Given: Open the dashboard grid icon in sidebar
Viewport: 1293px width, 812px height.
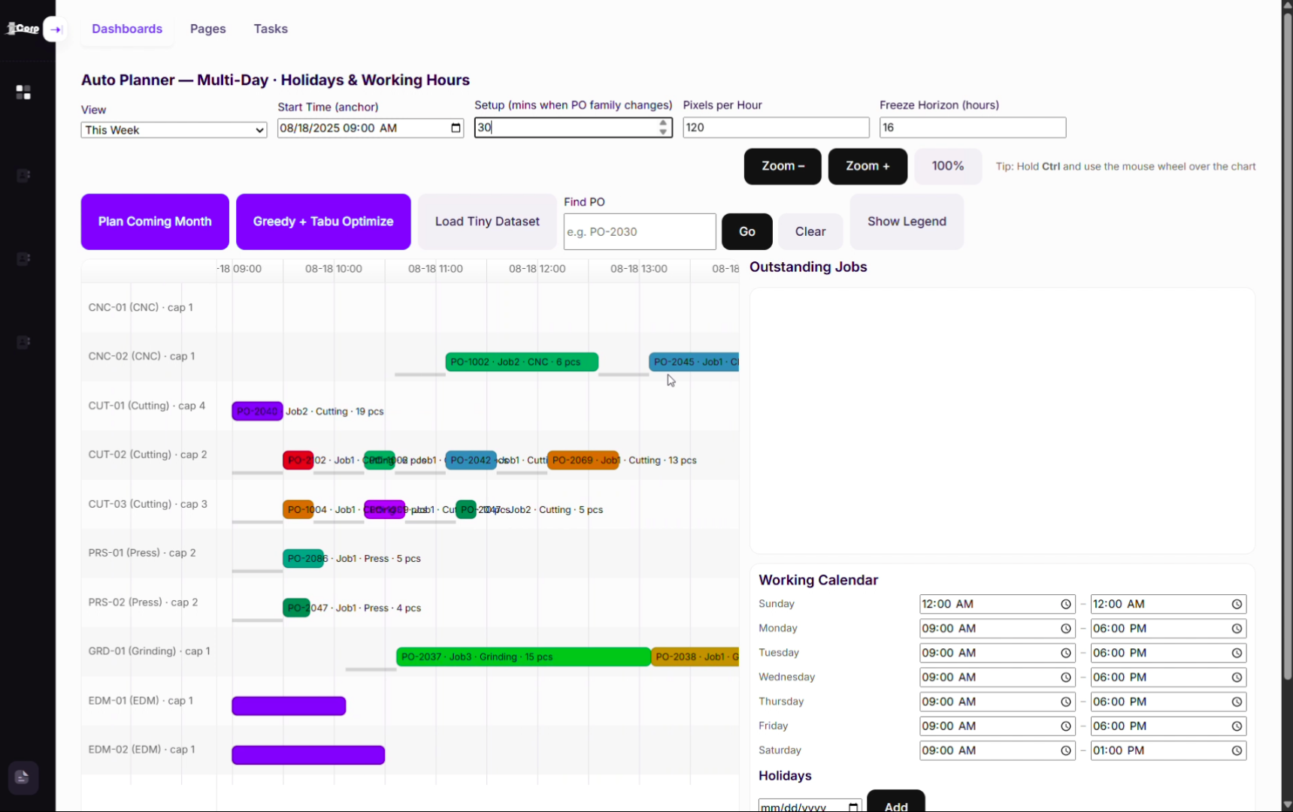Looking at the screenshot, I should 23,92.
